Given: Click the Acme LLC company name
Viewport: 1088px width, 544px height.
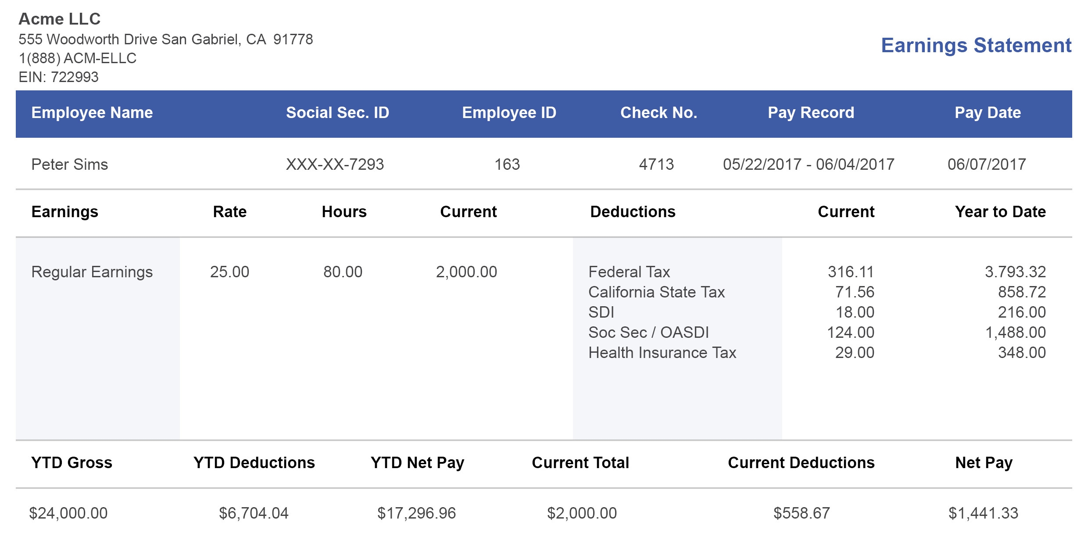Looking at the screenshot, I should [x=59, y=18].
